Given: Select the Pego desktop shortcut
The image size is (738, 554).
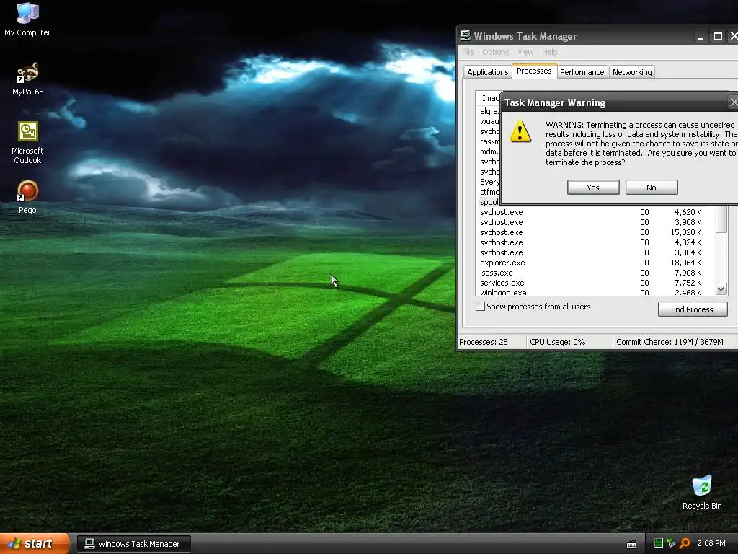Looking at the screenshot, I should (27, 197).
